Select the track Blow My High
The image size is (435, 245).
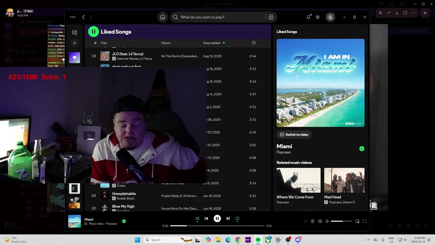[123, 206]
